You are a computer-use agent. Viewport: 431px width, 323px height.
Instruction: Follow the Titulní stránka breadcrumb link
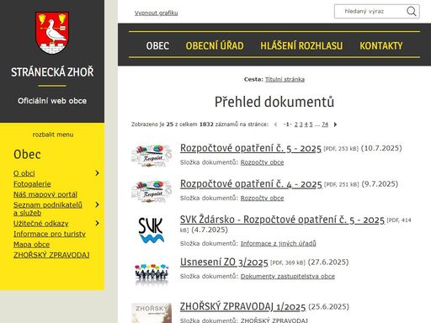click(285, 79)
